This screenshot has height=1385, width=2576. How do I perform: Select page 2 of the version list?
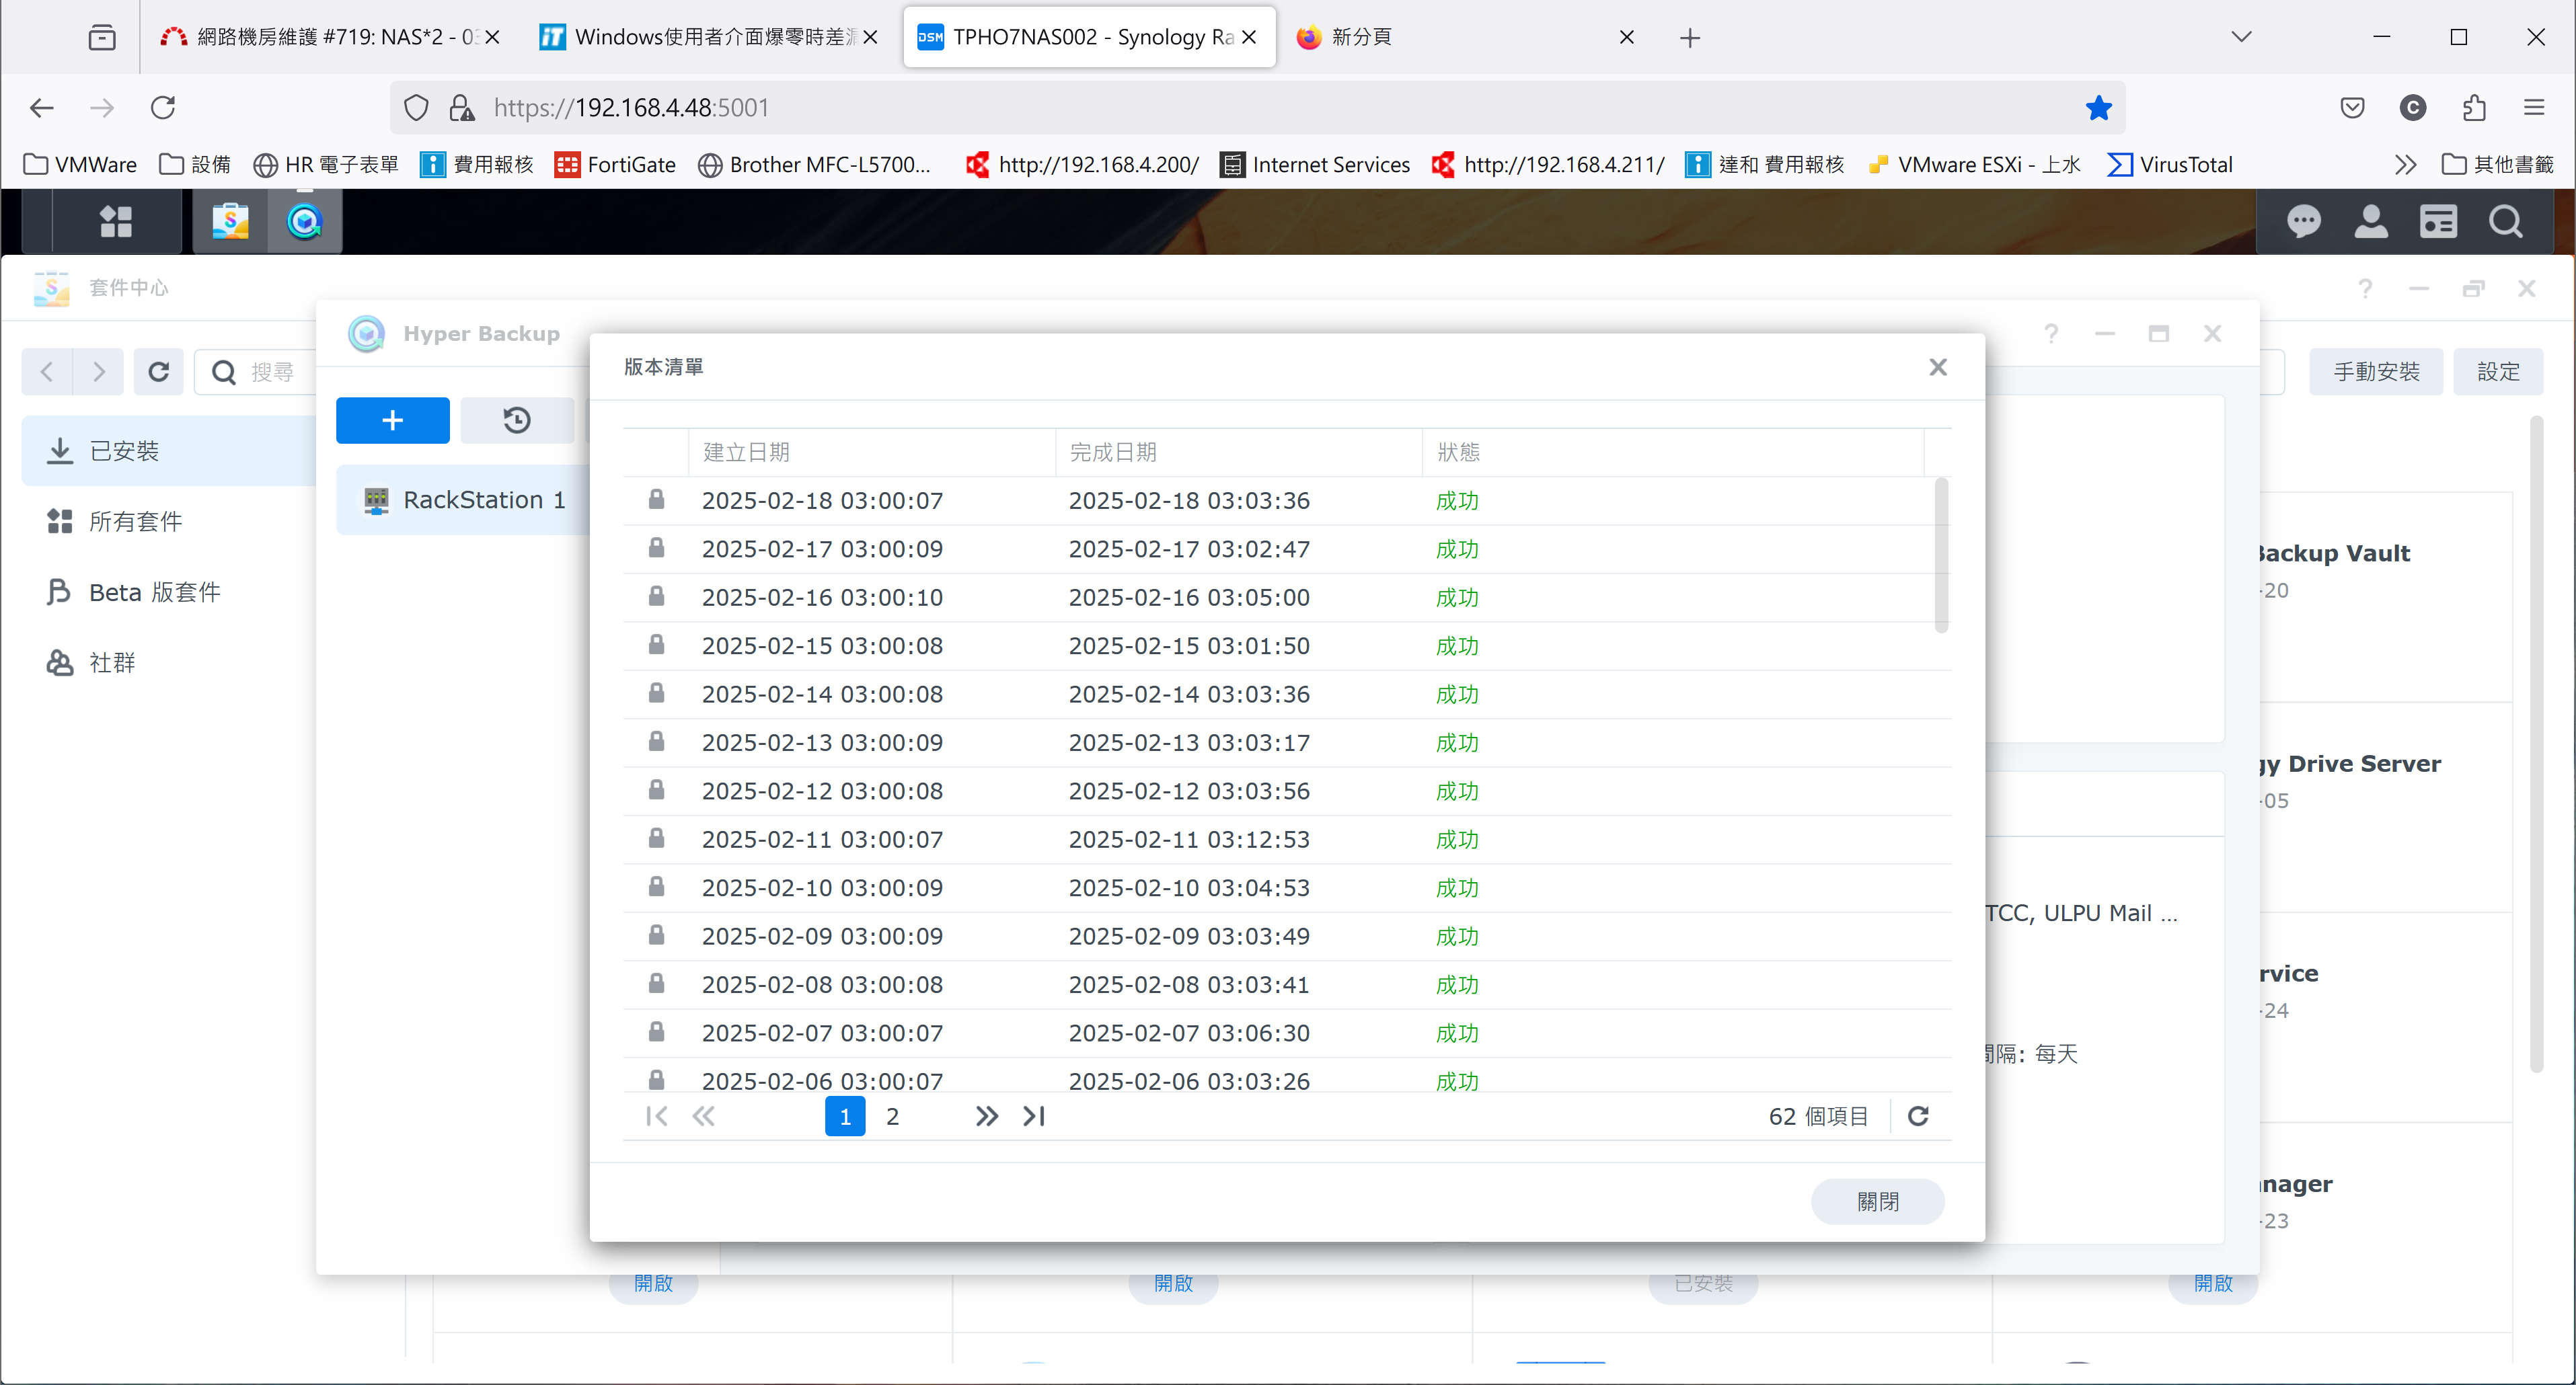point(892,1116)
